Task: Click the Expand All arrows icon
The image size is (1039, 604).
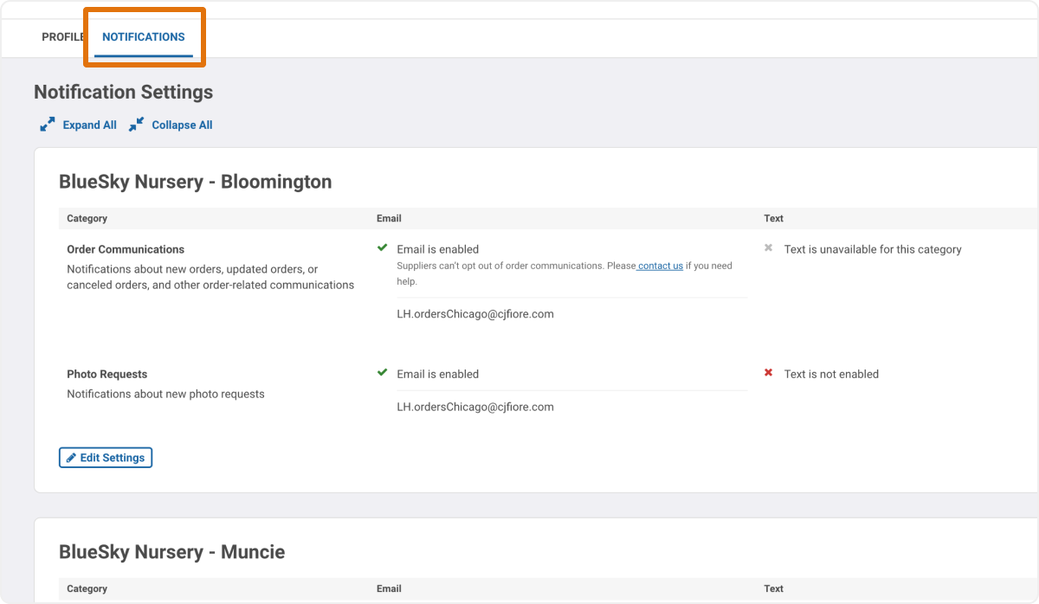Action: click(x=48, y=124)
